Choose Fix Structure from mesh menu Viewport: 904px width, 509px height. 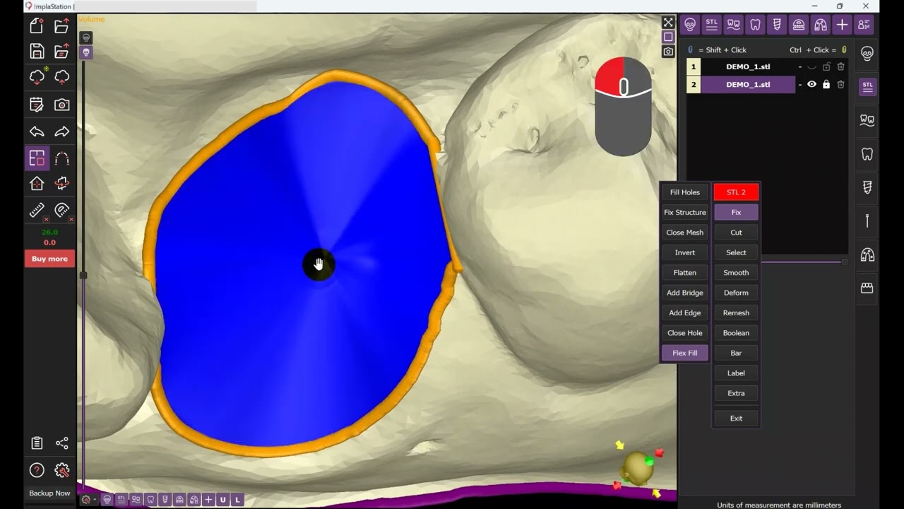click(685, 212)
